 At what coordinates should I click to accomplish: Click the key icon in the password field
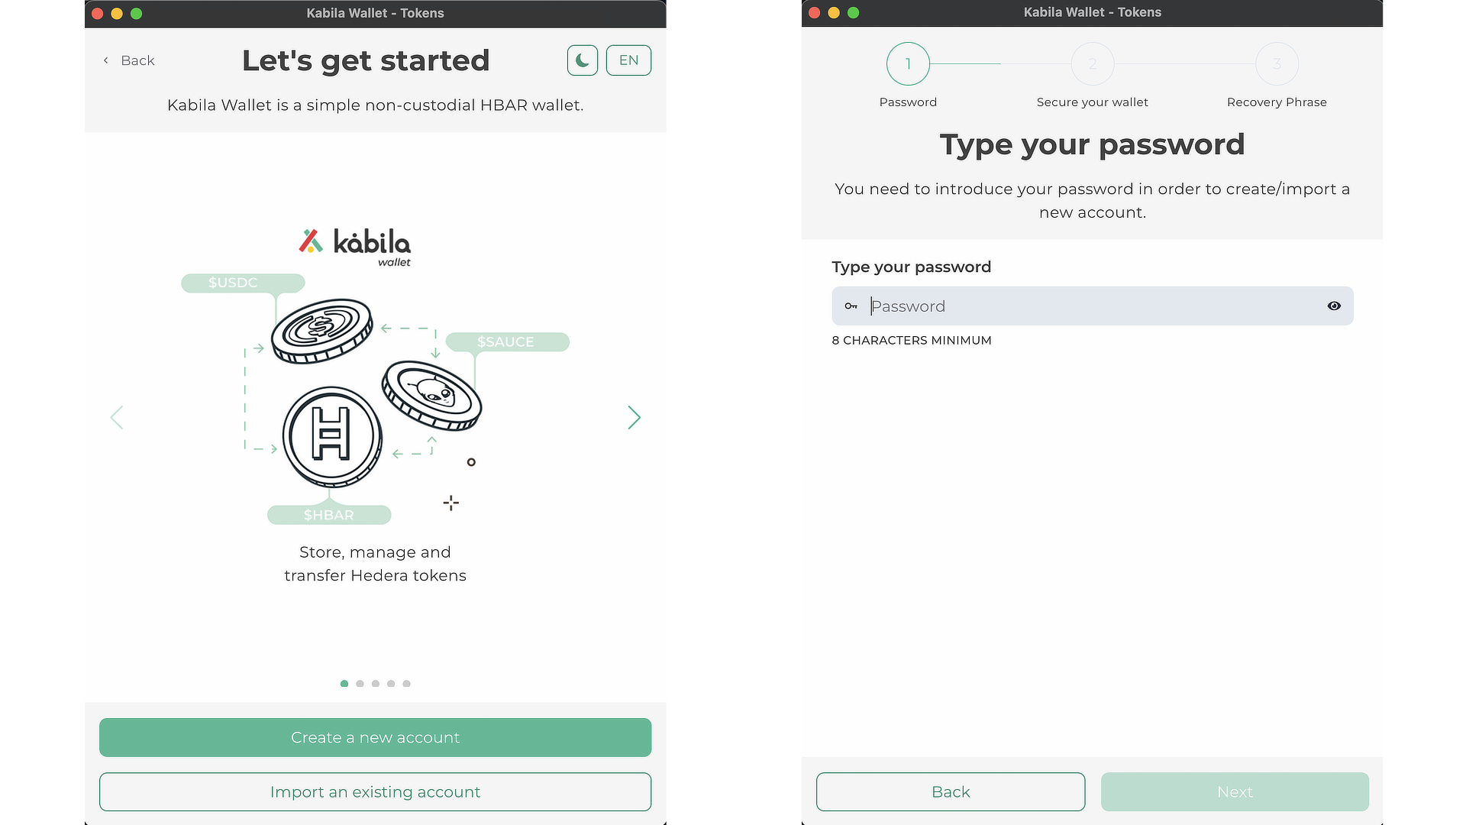tap(851, 306)
